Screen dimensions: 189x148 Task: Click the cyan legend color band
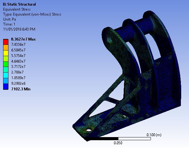pyautogui.click(x=5, y=75)
